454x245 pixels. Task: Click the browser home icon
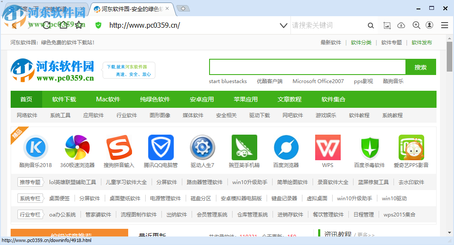point(63,25)
